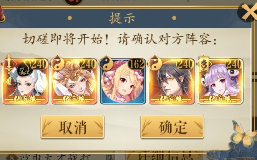Viewport: 257px width, 160px height.
Task: Tap 240 level badge on first card
Action: coord(39,64)
